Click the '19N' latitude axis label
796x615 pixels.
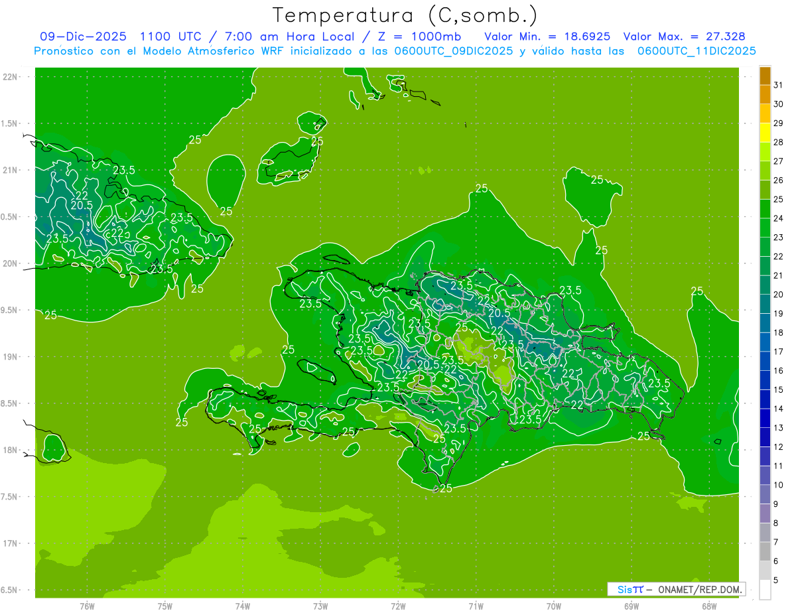pos(11,357)
